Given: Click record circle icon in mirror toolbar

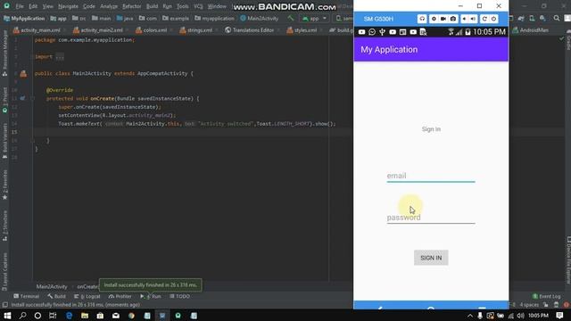Looking at the screenshot, I should [x=434, y=19].
